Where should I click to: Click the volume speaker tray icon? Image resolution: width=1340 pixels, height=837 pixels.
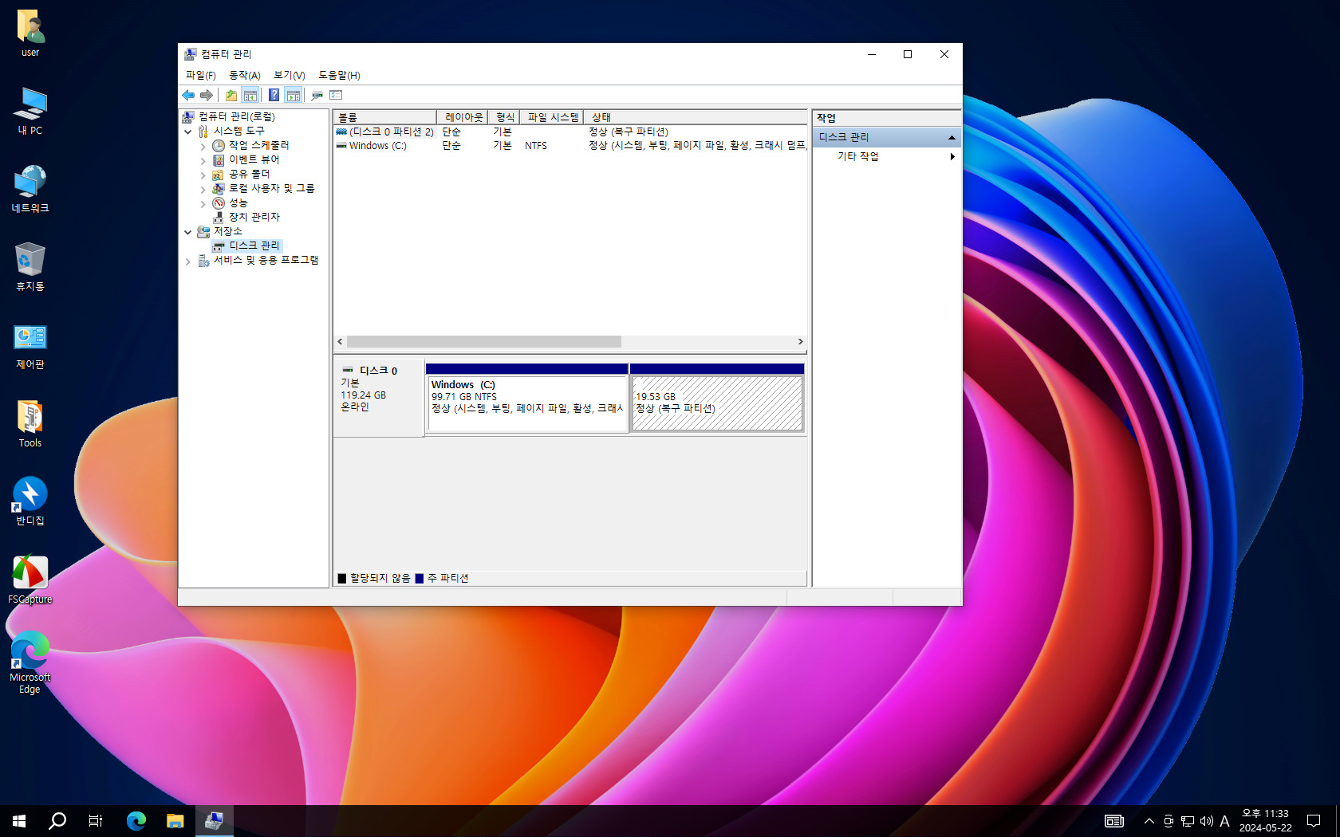coord(1206,821)
